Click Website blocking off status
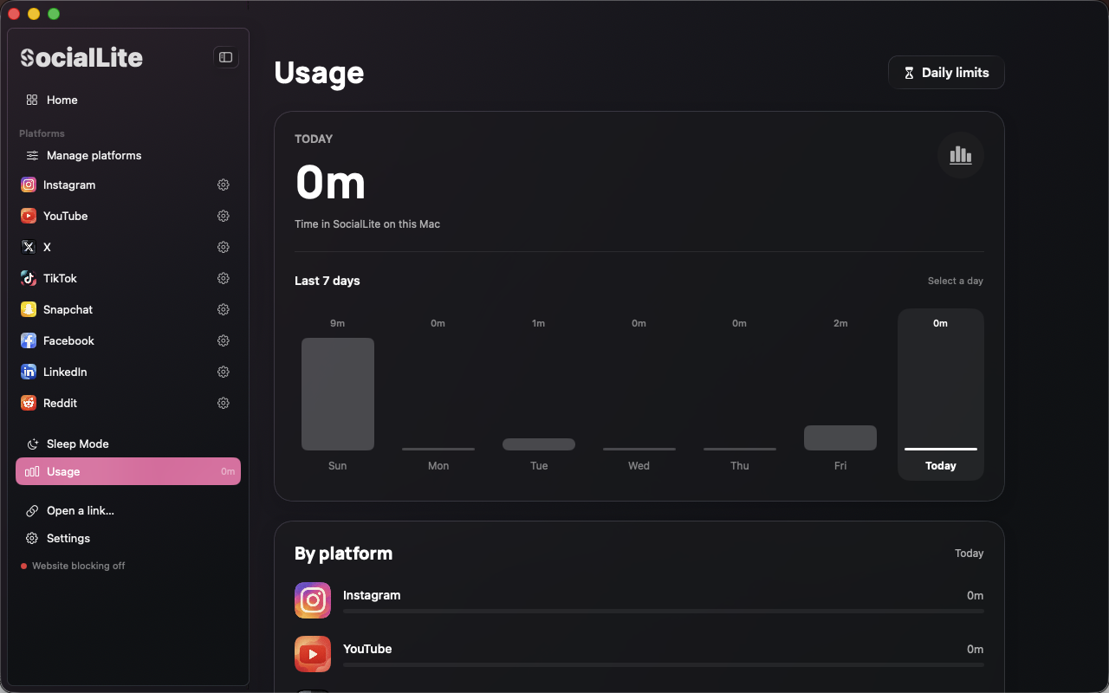Image resolution: width=1109 pixels, height=693 pixels. tap(73, 566)
